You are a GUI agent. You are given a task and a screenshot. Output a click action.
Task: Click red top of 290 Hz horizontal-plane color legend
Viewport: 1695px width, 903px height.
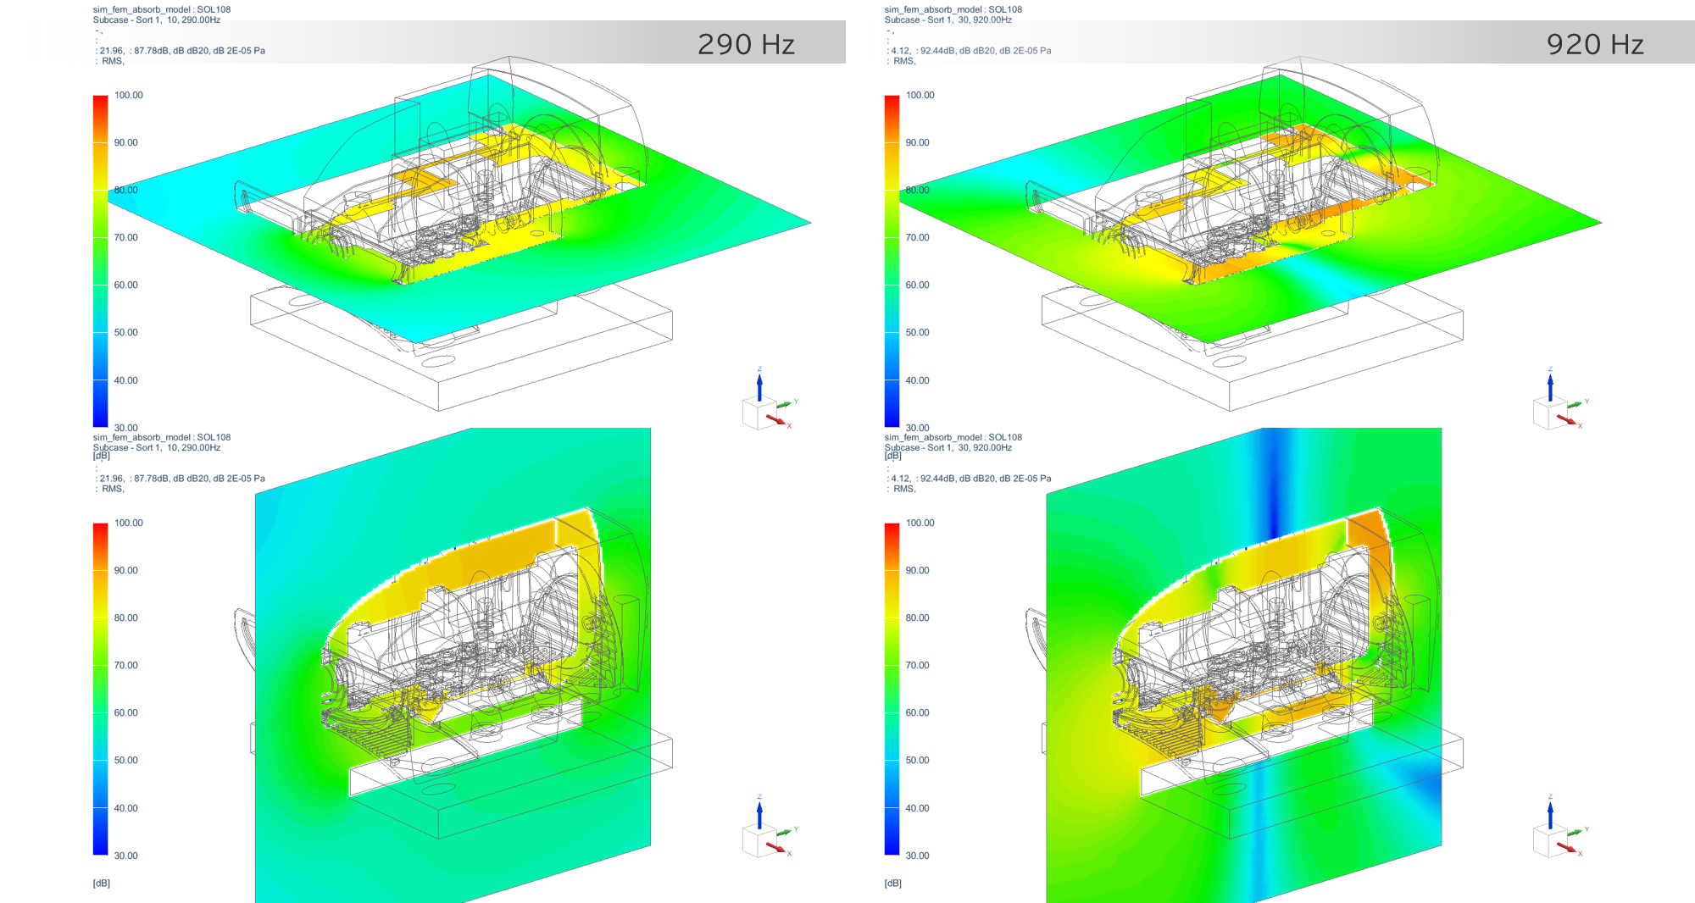100,102
